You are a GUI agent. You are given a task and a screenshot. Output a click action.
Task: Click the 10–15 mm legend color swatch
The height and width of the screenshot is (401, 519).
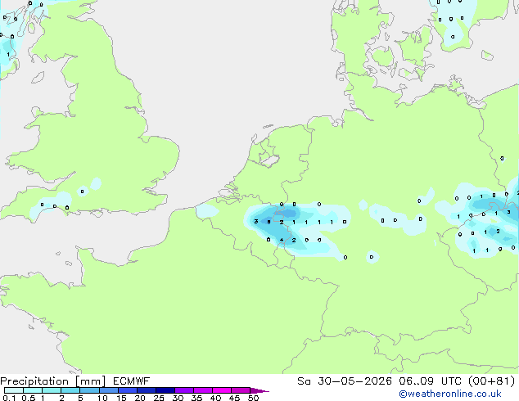click(x=109, y=390)
